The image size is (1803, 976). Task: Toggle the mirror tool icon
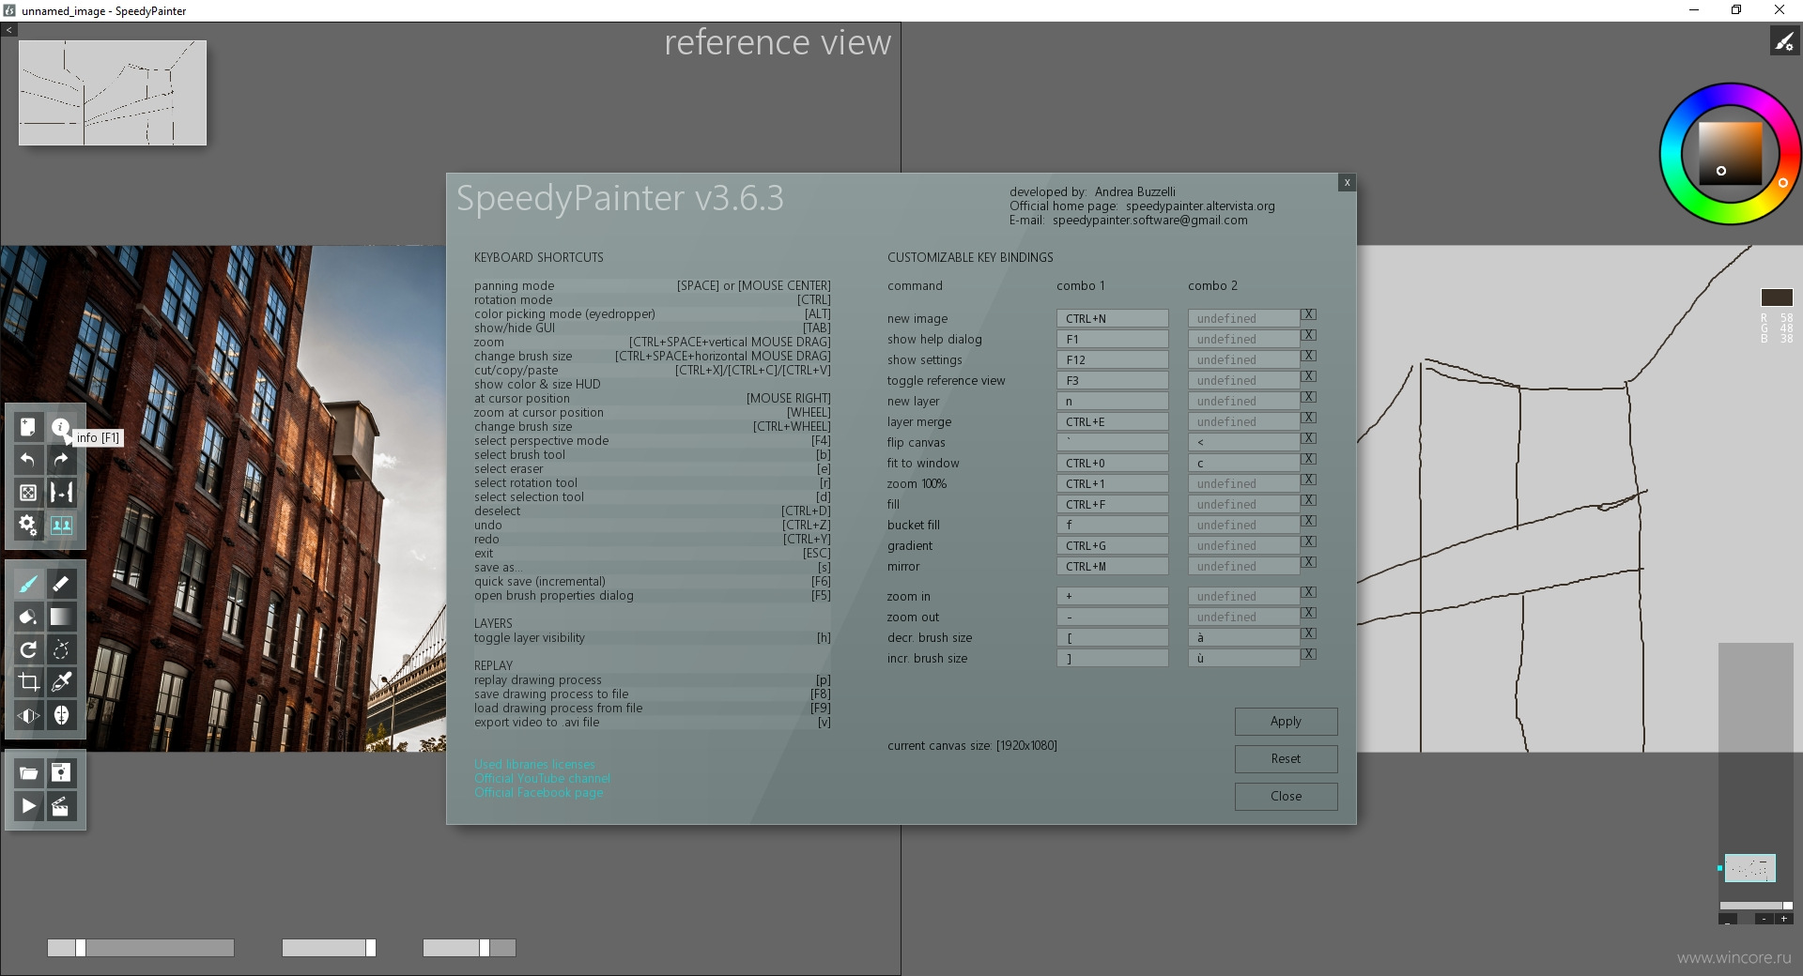(28, 715)
